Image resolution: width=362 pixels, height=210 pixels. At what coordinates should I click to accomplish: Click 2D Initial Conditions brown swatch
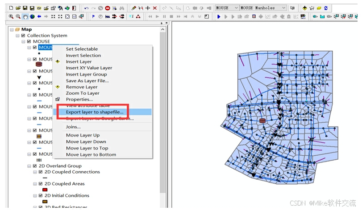[x=45, y=202]
